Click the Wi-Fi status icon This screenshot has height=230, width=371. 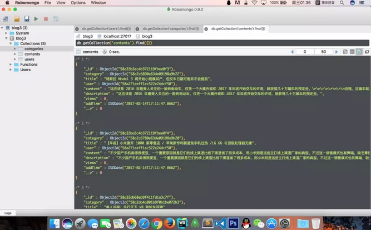click(x=254, y=3)
